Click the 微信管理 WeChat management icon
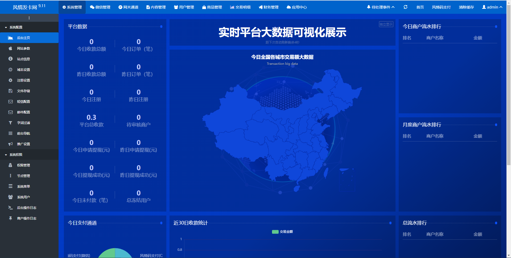Image resolution: width=511 pixels, height=258 pixels. click(x=91, y=7)
